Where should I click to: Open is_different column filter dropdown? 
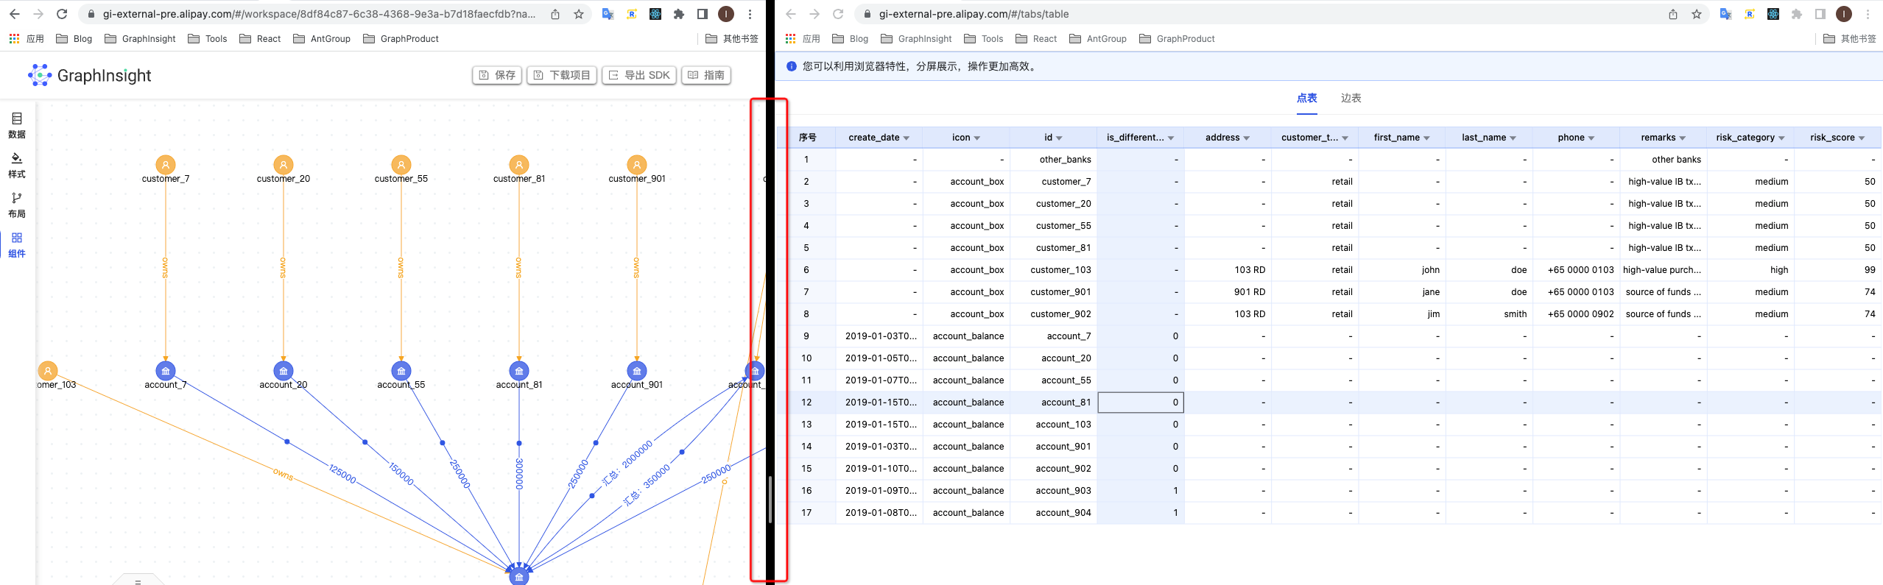pos(1171,138)
